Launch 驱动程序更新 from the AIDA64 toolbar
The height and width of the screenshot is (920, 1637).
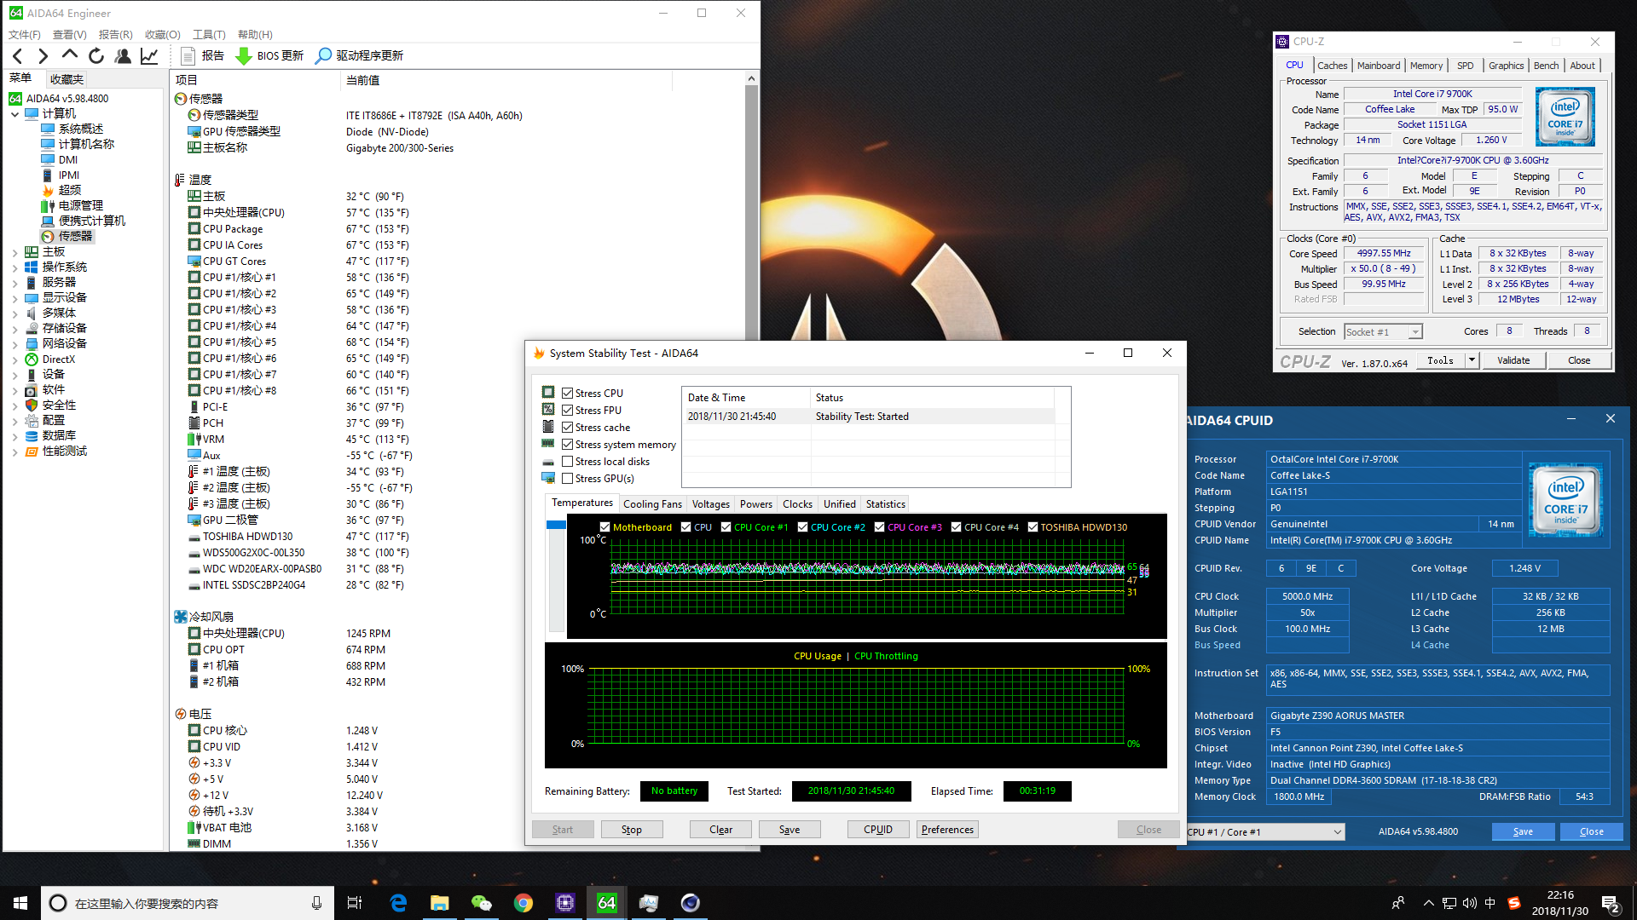358,55
